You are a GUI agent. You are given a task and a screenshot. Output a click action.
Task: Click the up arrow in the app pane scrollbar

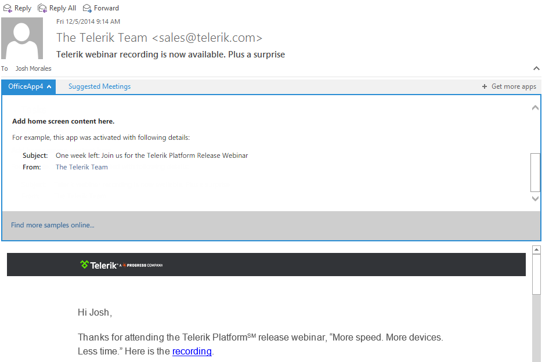(535, 107)
